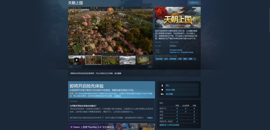Click the 天朝上国 header capsule image
The height and width of the screenshot is (130, 270).
[x=178, y=17]
